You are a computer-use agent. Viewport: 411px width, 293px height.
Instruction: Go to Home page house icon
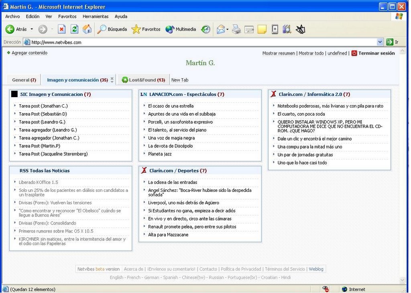click(x=87, y=29)
